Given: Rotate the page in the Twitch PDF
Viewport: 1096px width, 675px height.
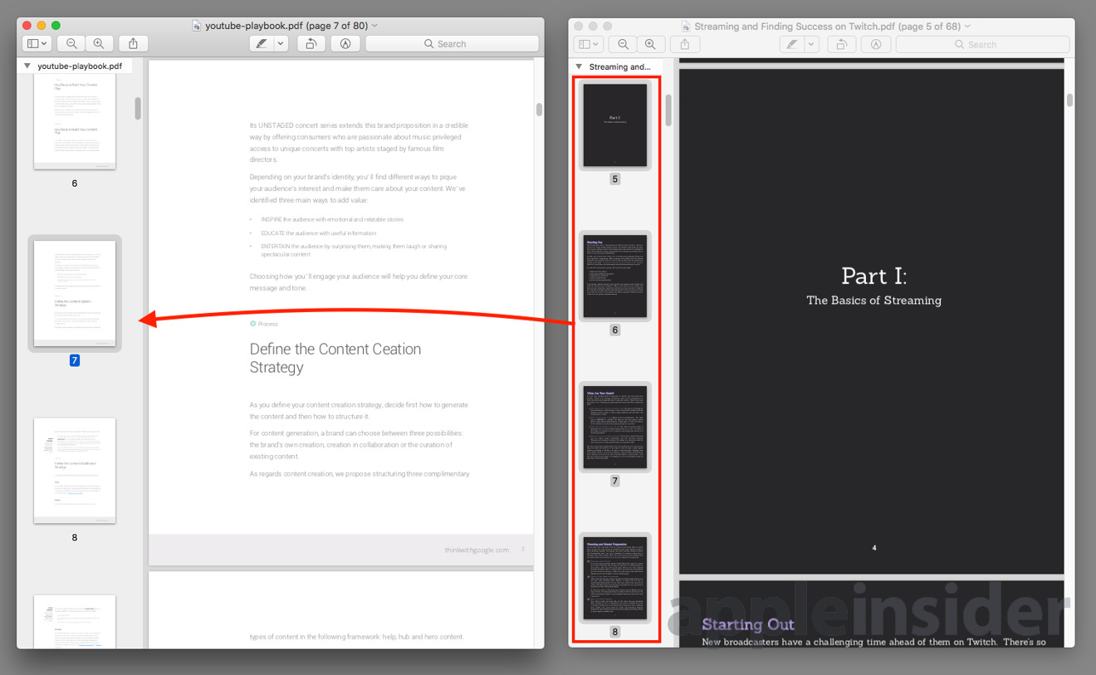Looking at the screenshot, I should pos(841,44).
